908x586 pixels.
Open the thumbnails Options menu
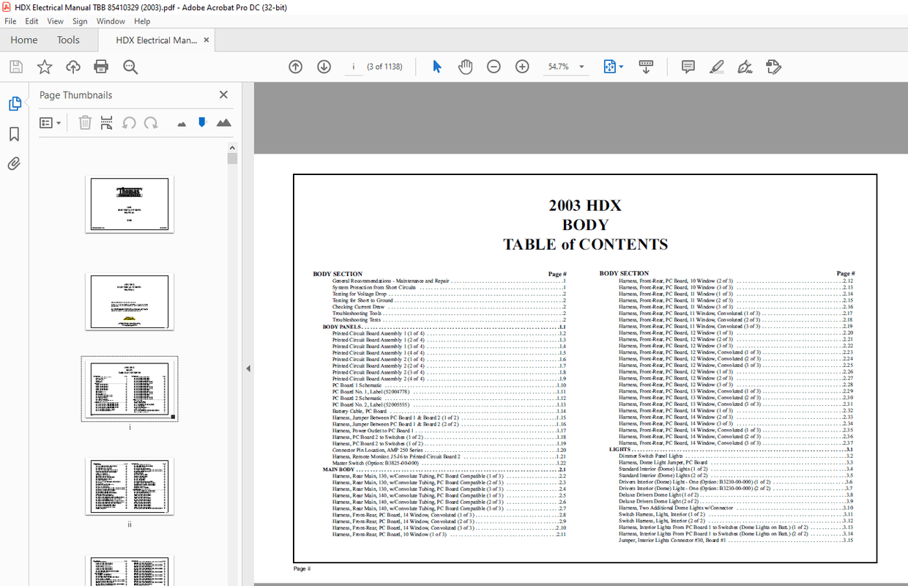click(50, 122)
